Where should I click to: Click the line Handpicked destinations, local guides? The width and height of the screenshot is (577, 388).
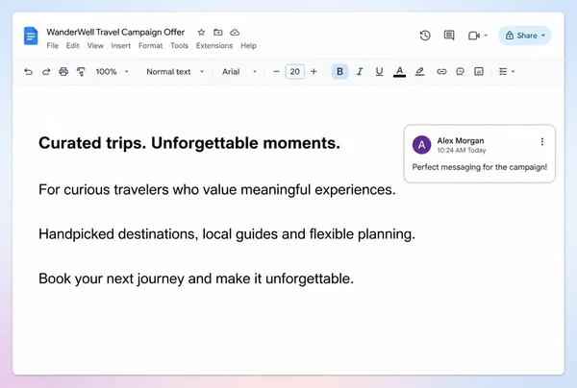coord(227,234)
